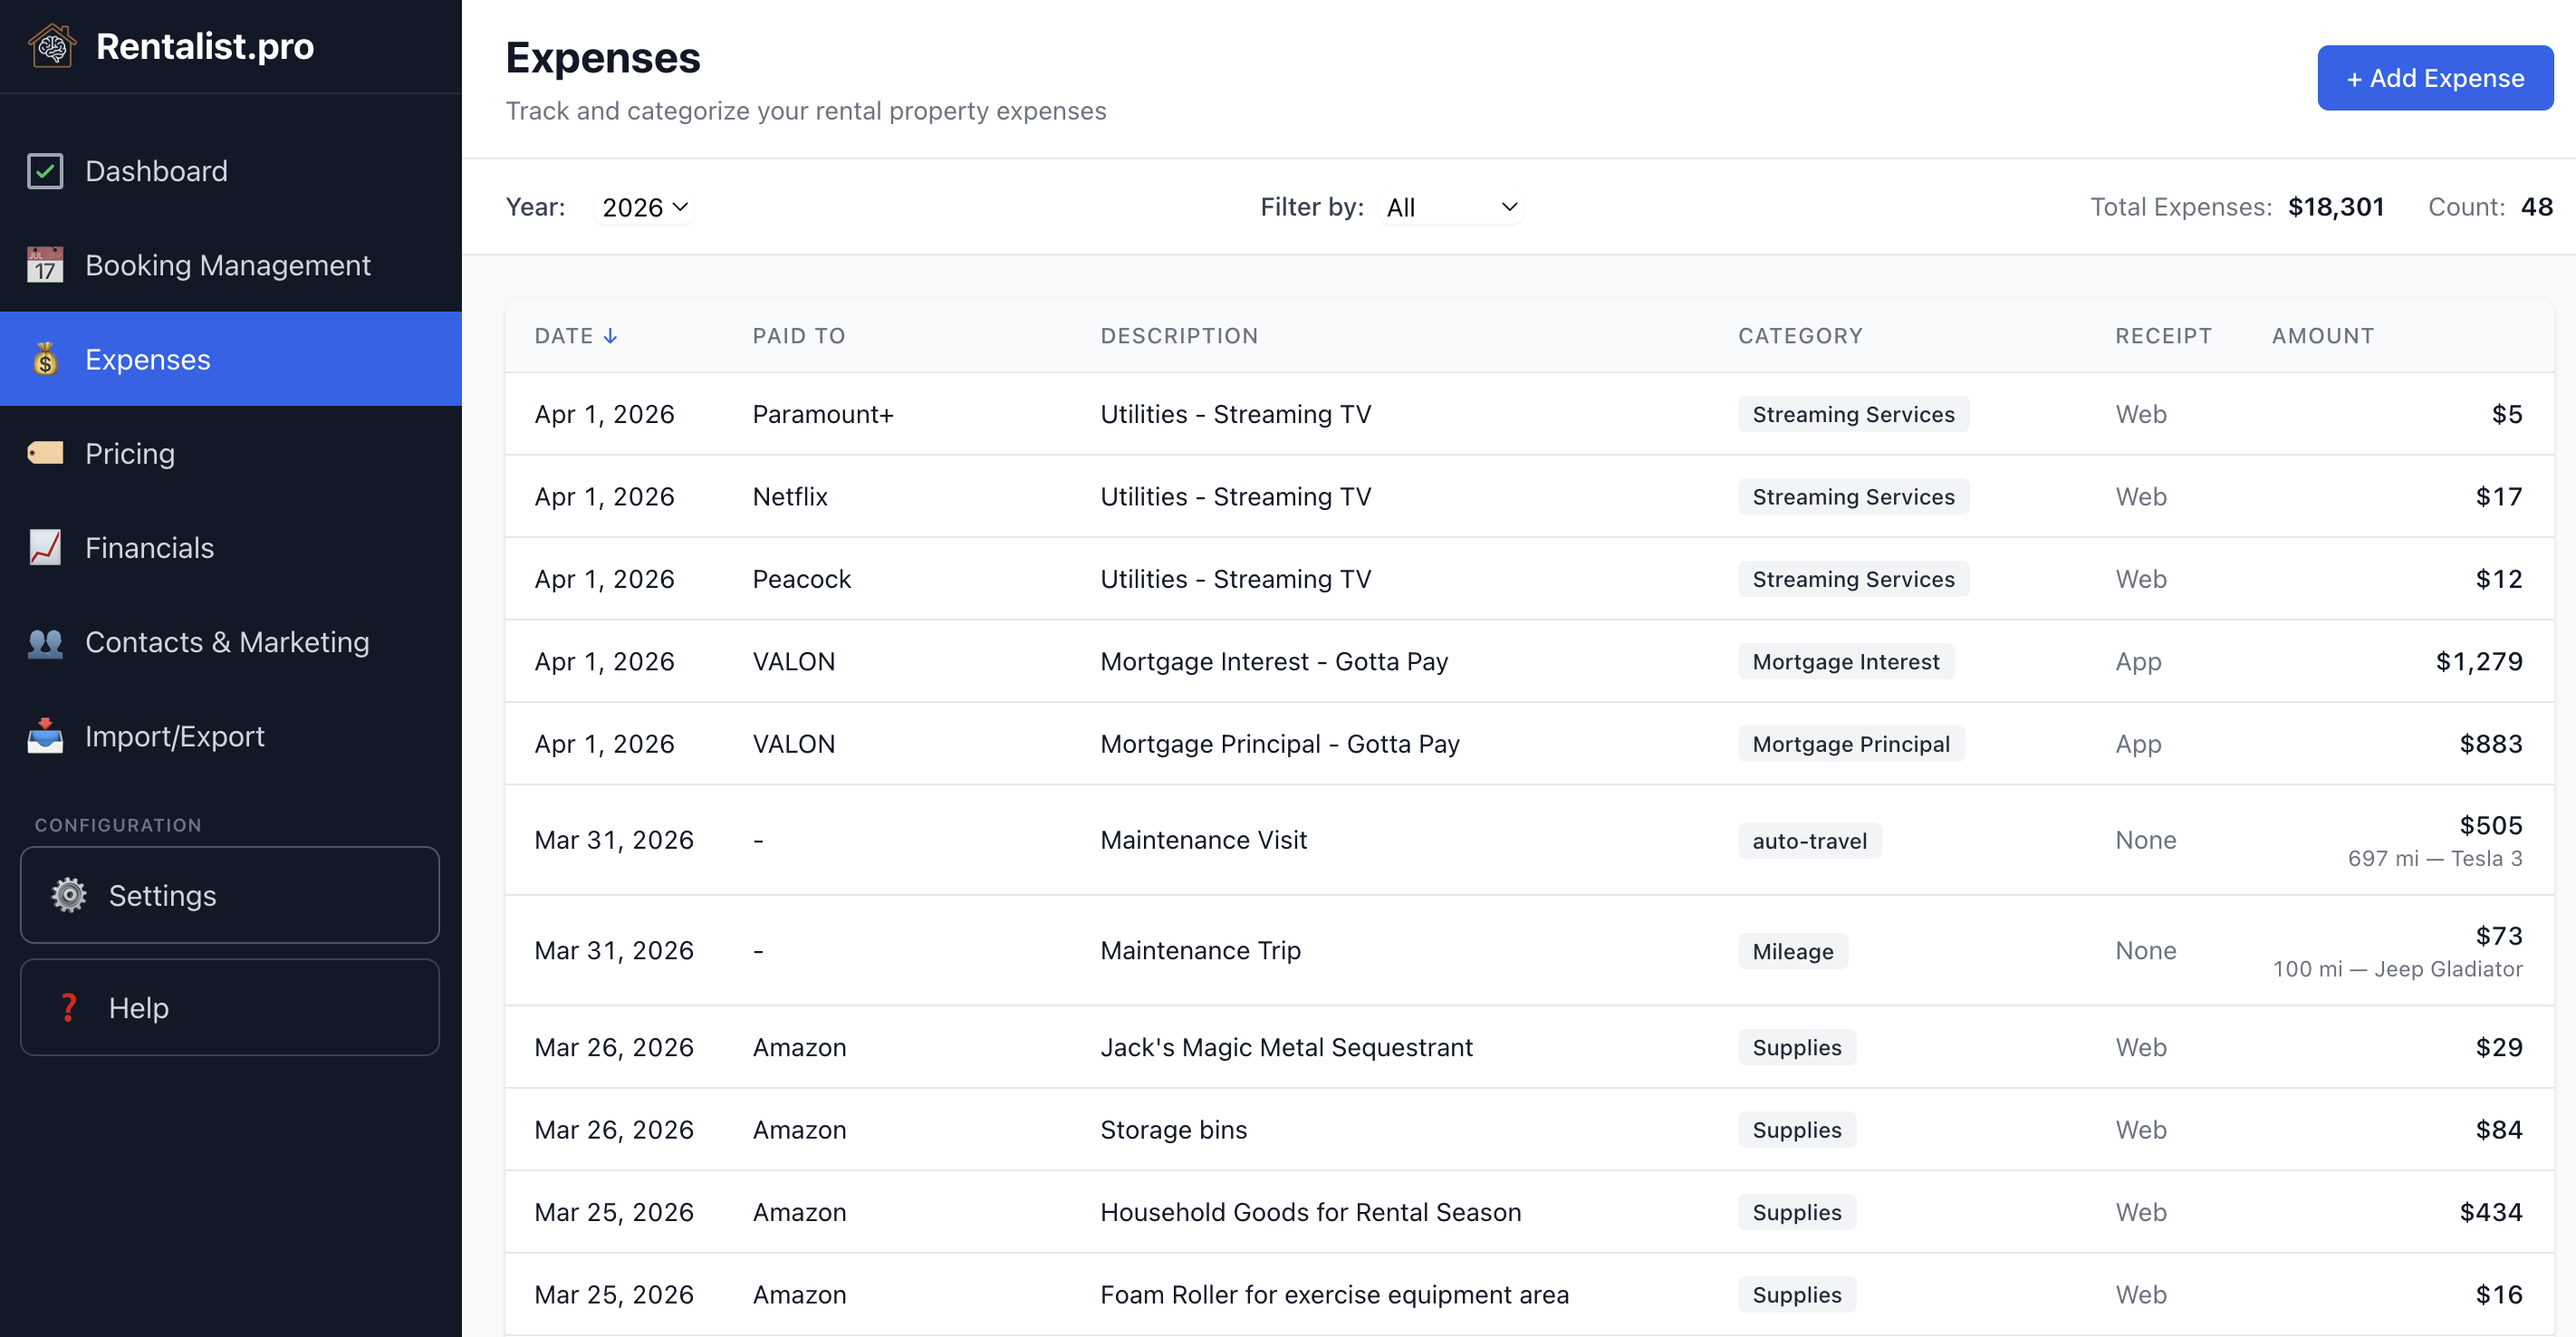Open the Year 2026 dropdown
2576x1337 pixels.
coord(644,207)
